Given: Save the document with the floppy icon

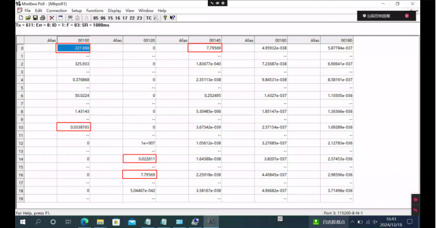Looking at the screenshot, I should 35,18.
